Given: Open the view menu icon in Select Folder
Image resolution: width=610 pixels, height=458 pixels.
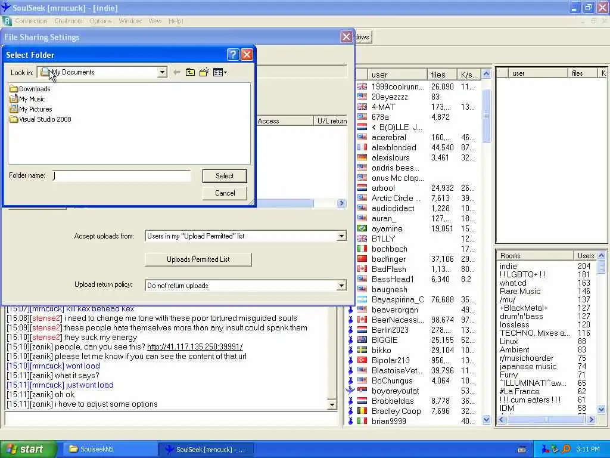Looking at the screenshot, I should [x=218, y=72].
